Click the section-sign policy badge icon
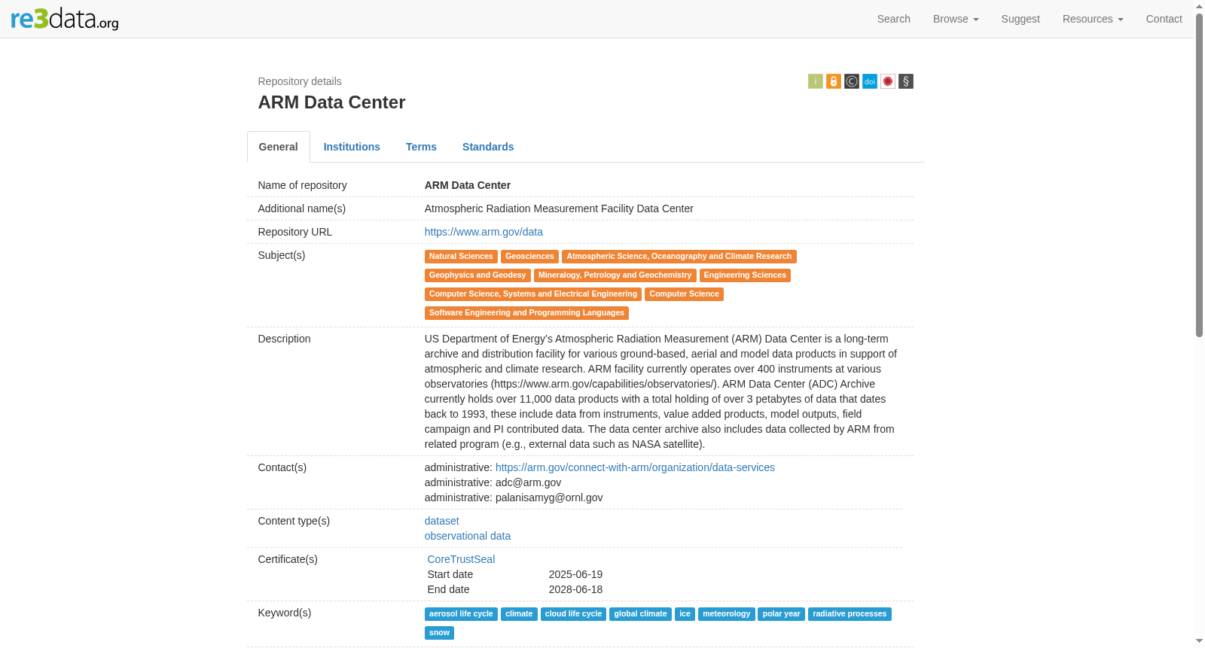1205x648 pixels. click(906, 81)
